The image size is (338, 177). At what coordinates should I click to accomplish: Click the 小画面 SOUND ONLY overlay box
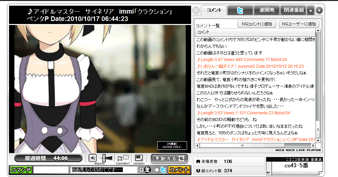[172, 145]
